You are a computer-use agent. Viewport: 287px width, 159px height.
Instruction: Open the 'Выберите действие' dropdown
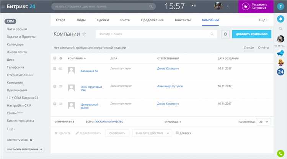coord(152,133)
